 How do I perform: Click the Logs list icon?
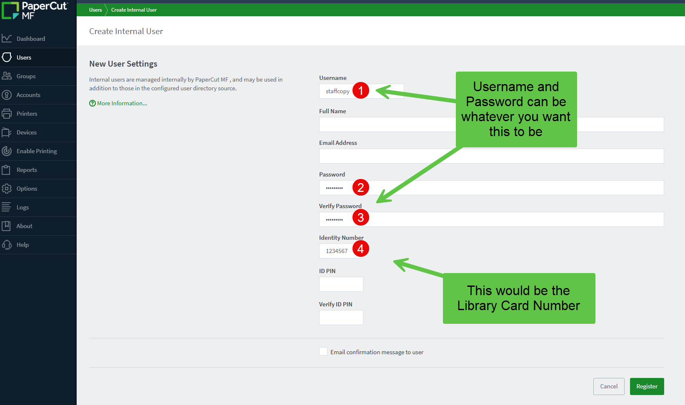click(x=7, y=207)
